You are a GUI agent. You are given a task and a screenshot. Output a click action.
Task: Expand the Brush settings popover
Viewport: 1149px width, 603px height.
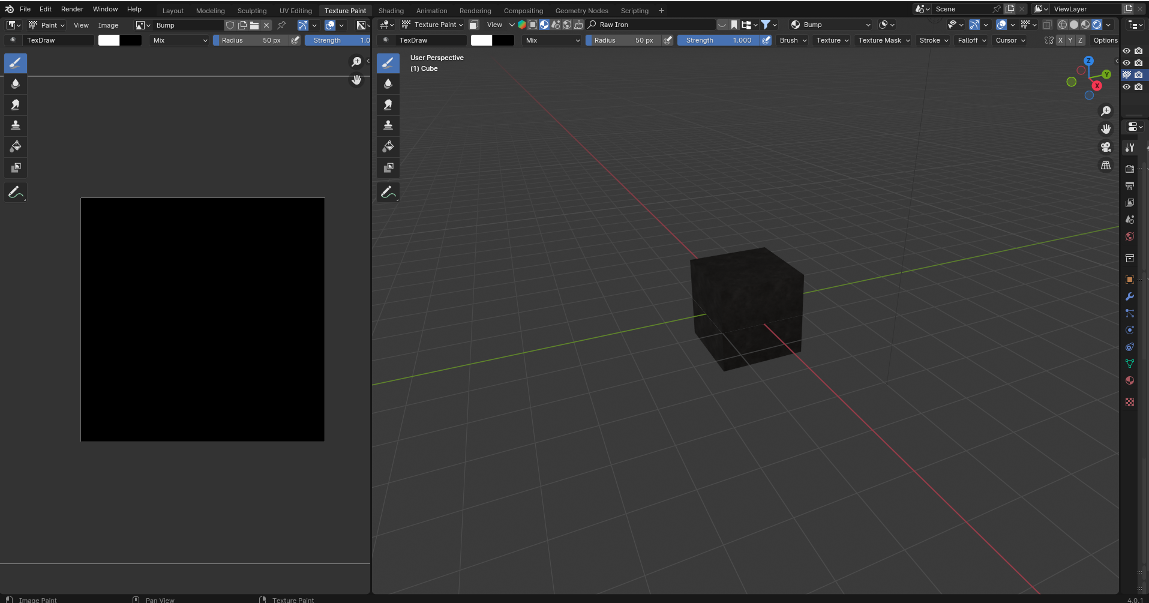click(793, 40)
